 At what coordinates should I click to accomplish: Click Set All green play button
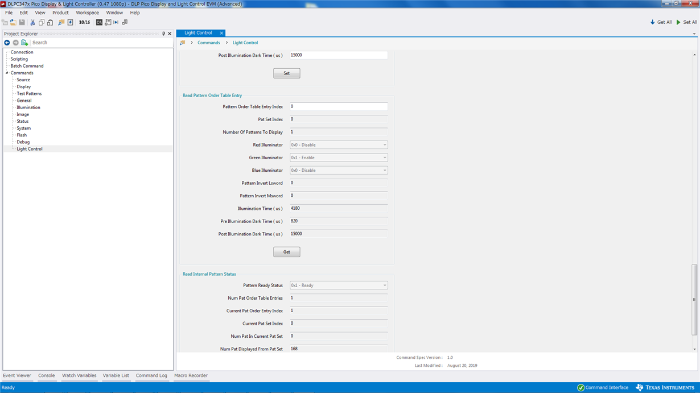coord(686,22)
